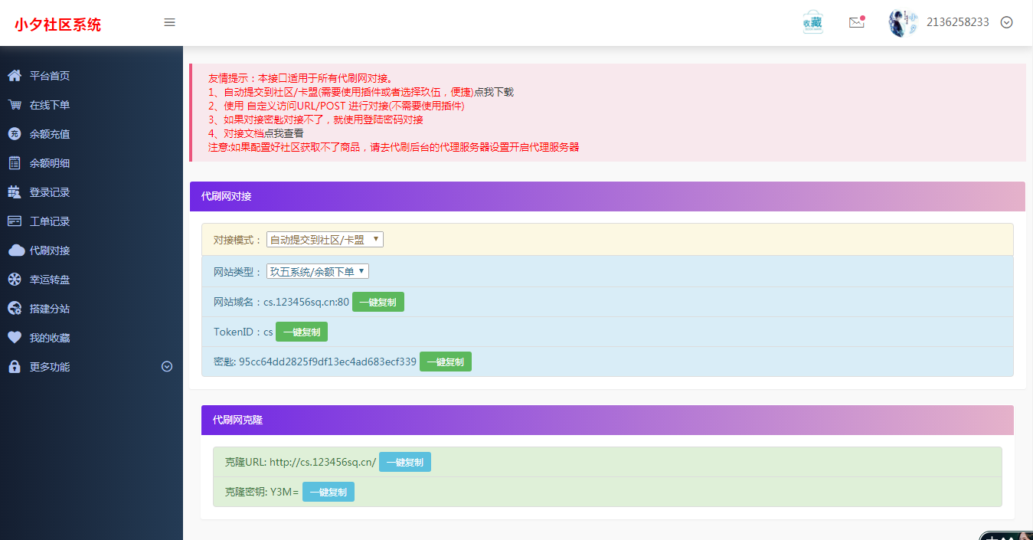
Task: Click the recharge coin icon for 余额充值
Action: 14,134
